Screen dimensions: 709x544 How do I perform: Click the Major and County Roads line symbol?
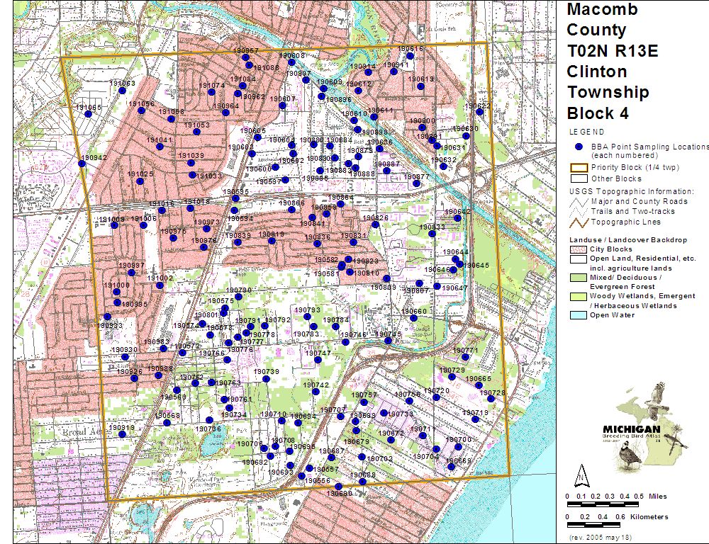(x=579, y=201)
